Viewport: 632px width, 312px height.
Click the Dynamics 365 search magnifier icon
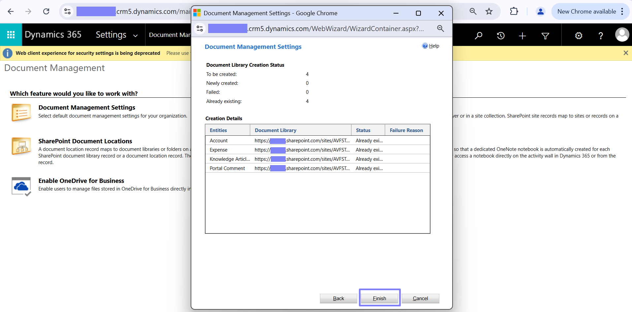coord(478,36)
